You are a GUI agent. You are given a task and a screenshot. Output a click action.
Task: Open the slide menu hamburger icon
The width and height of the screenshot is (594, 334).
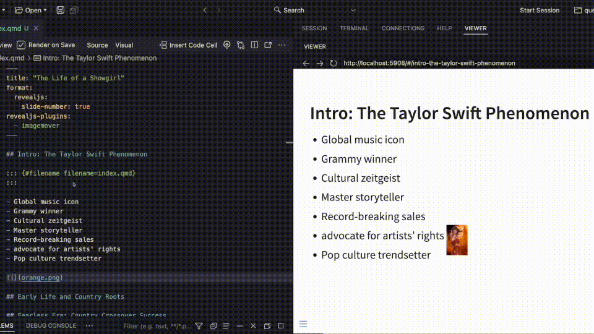click(x=303, y=323)
